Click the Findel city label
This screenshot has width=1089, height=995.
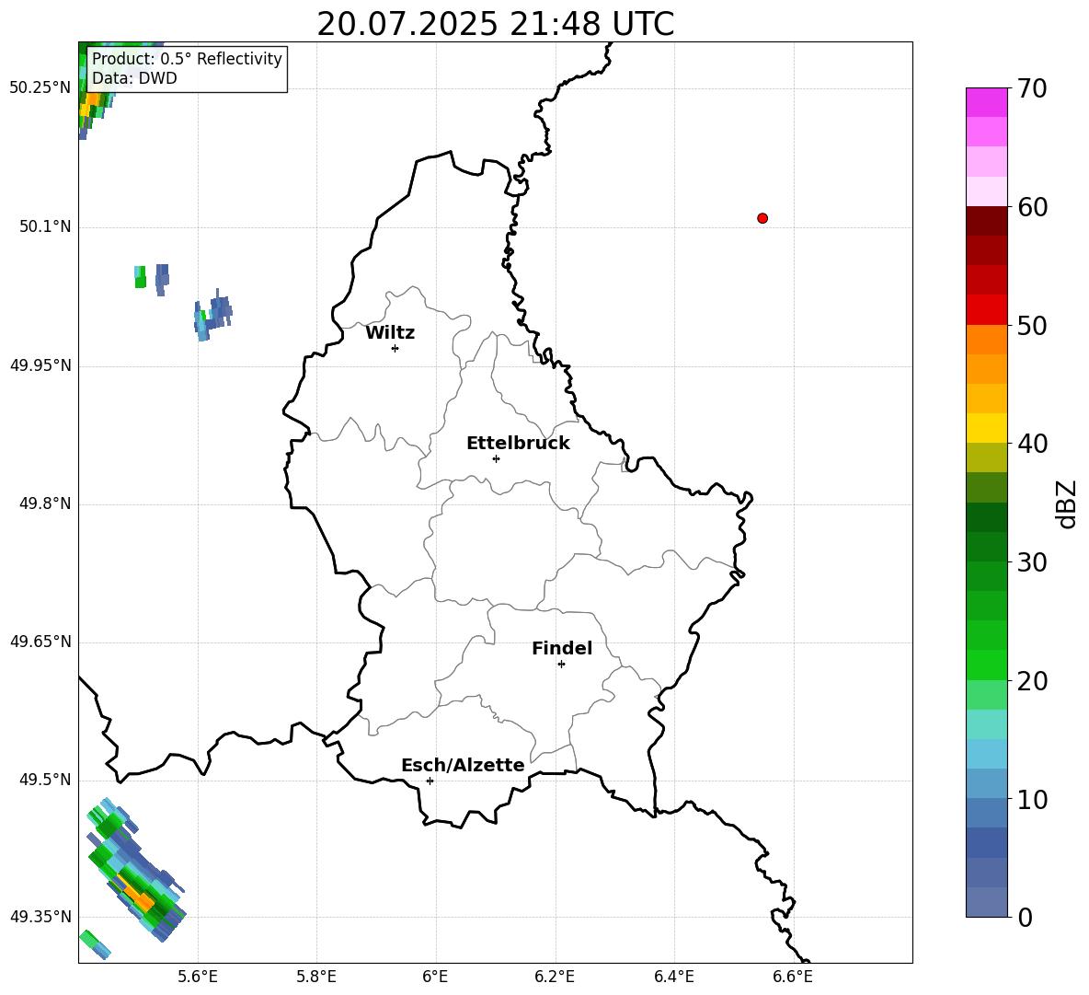(562, 648)
